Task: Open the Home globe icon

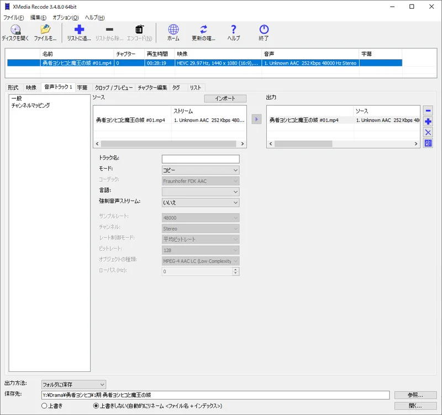Action: click(x=173, y=30)
